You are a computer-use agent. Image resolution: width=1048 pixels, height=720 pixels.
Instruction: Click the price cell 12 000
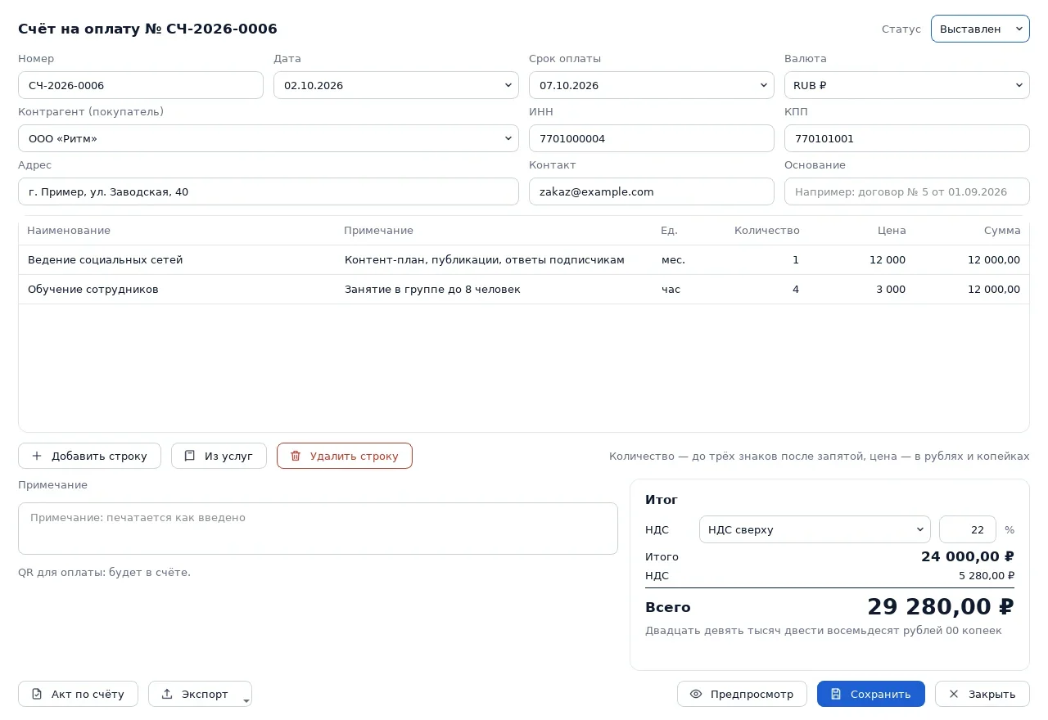coord(888,260)
